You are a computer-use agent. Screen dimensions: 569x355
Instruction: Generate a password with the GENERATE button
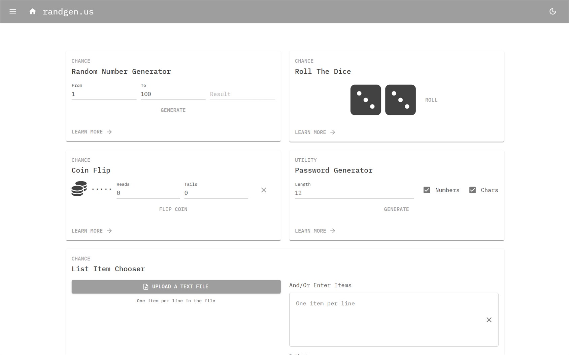tap(396, 209)
